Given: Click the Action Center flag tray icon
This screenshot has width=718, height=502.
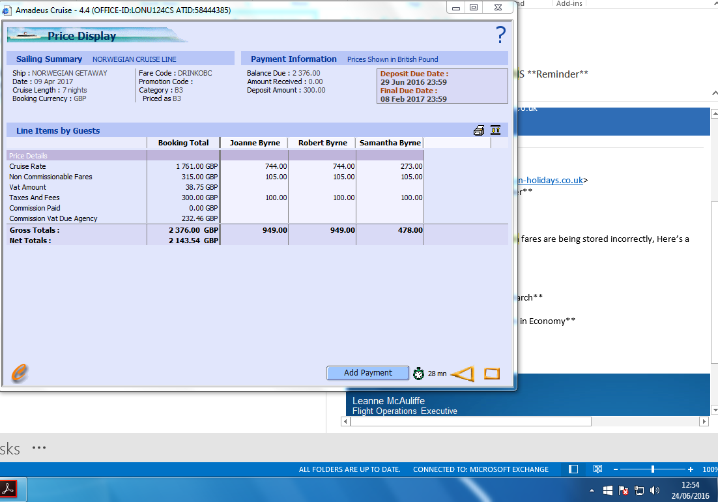Looking at the screenshot, I should (623, 490).
